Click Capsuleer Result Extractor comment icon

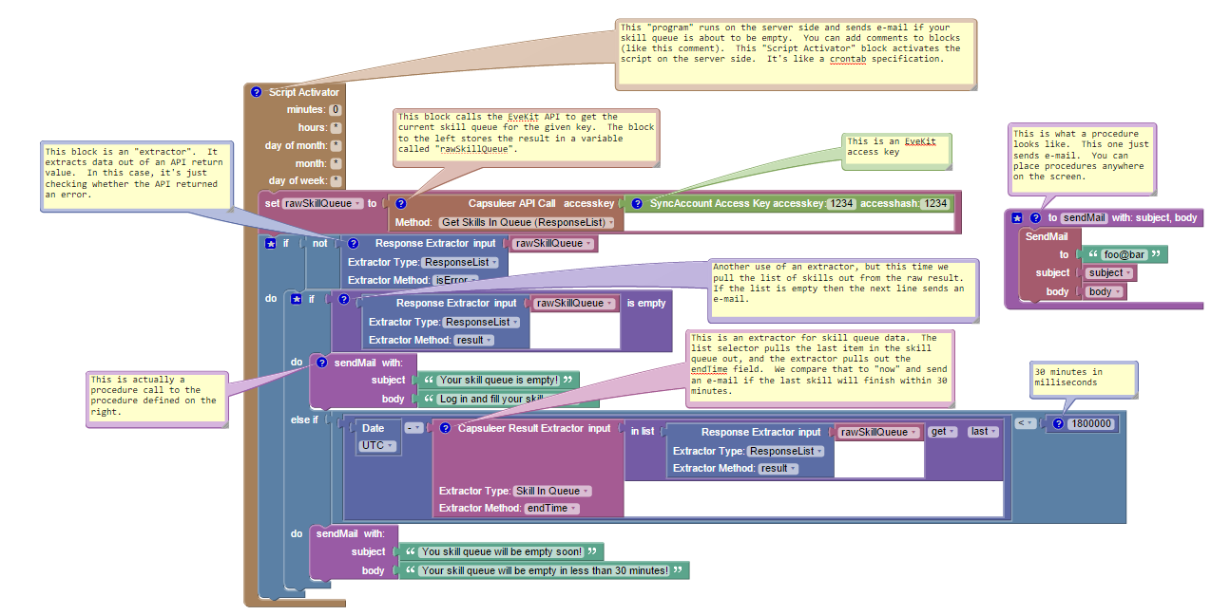[445, 428]
